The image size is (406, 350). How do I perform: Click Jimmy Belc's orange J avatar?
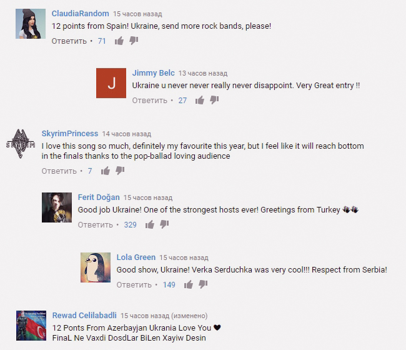click(111, 83)
